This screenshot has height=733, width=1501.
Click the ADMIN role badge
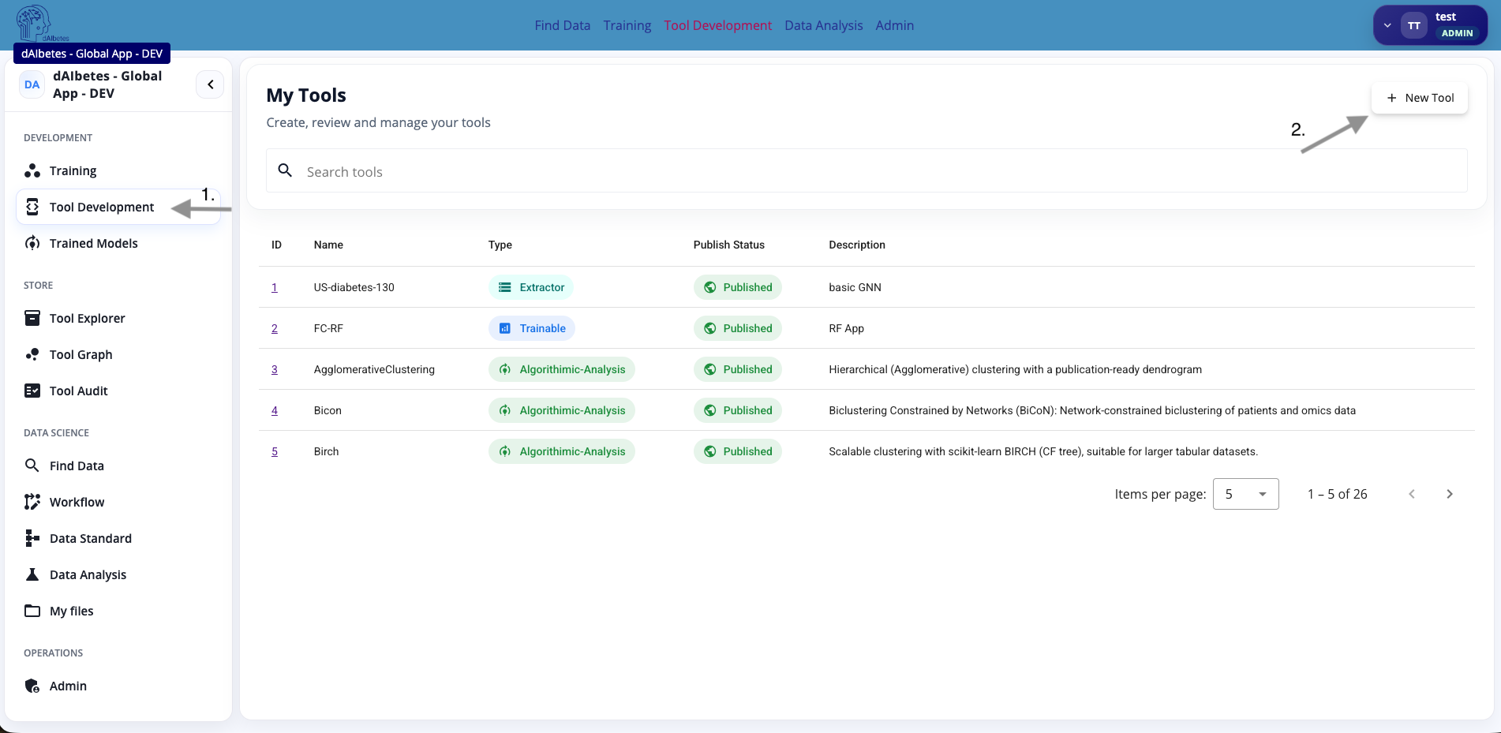pos(1457,33)
